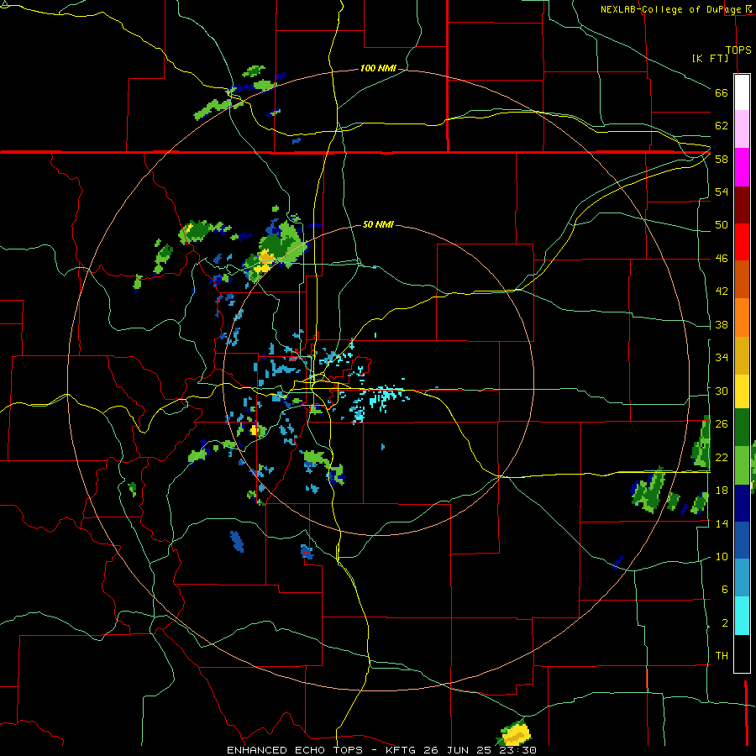This screenshot has width=756, height=756.
Task: Click the light orange legend swatch
Action: [x=742, y=318]
